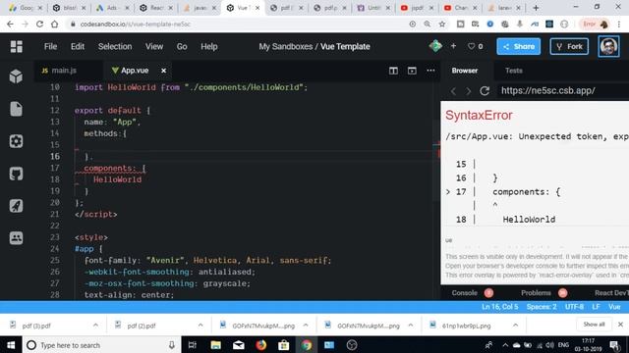Switch to the Tests tab
The width and height of the screenshot is (629, 353).
pos(513,71)
